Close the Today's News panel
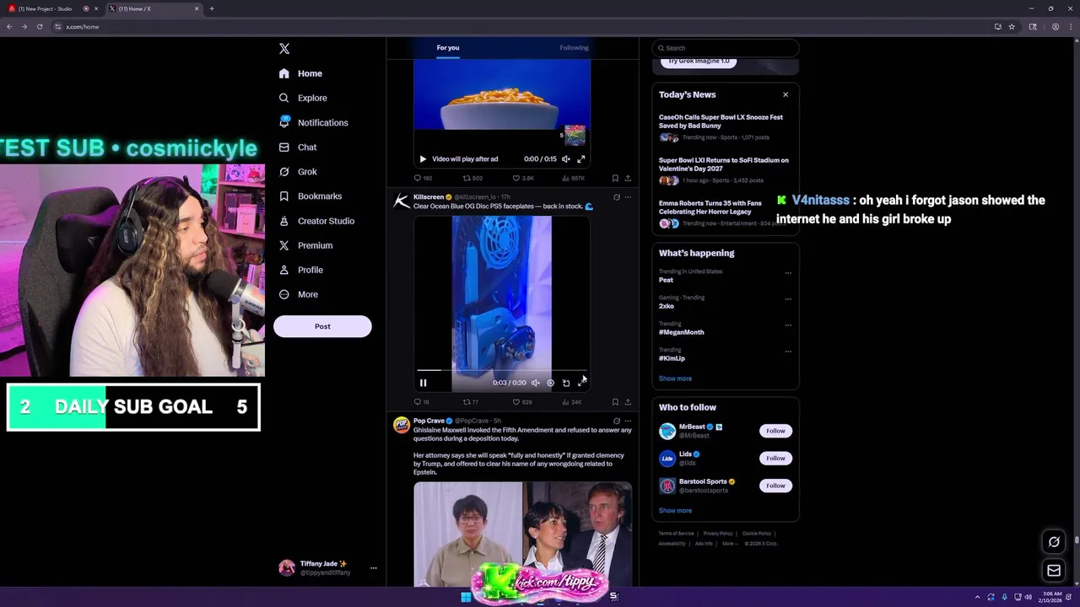Screen dimensions: 1080x607 pyautogui.click(x=786, y=94)
